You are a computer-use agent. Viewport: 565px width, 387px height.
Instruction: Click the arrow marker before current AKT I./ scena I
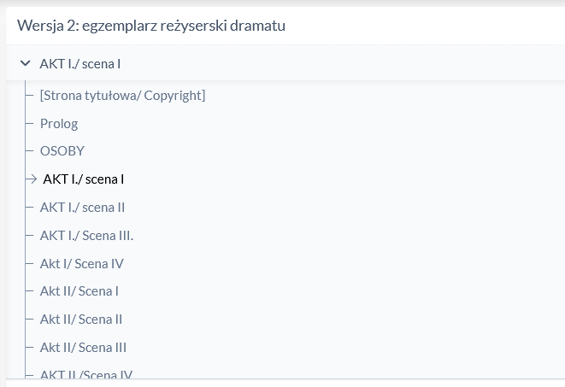[x=31, y=179]
